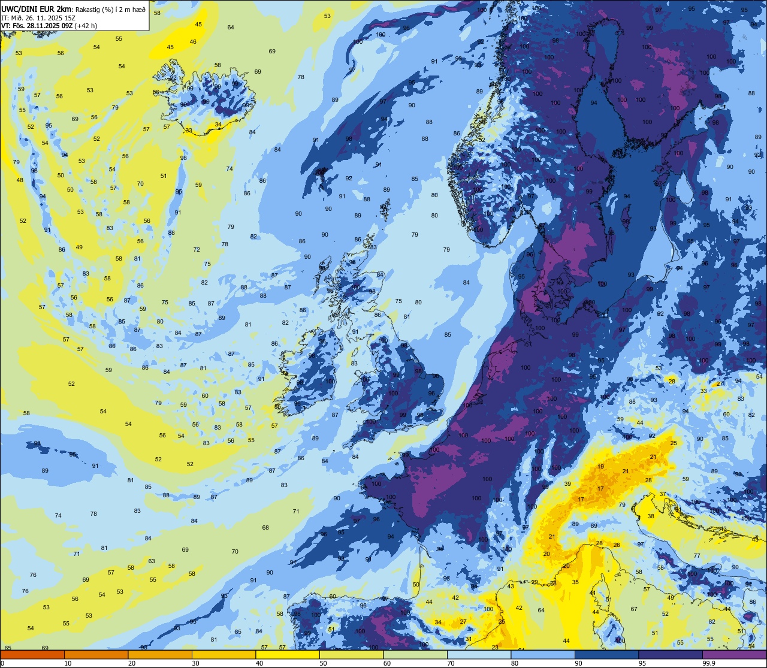Click the humidity value '38' near the Adriatic

[x=651, y=516]
